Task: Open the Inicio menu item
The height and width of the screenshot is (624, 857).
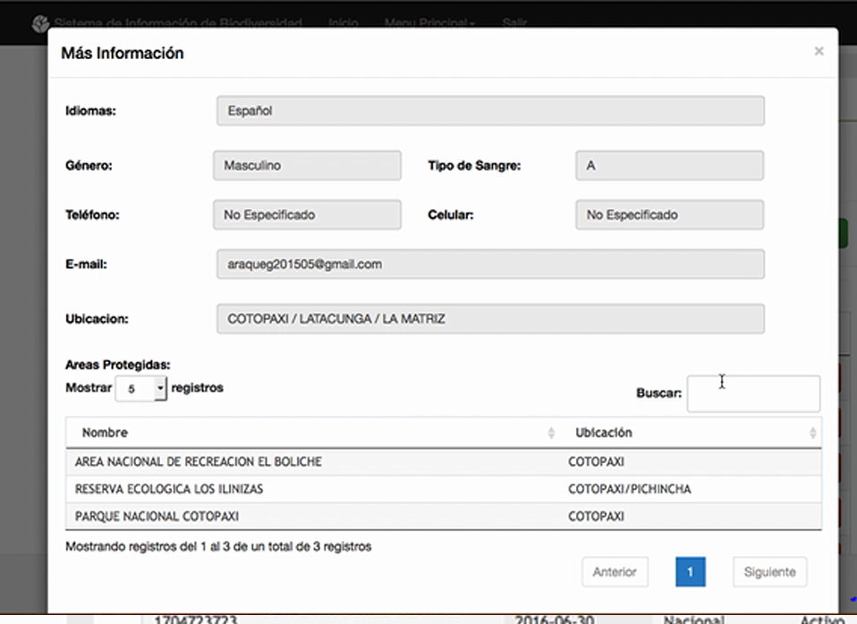Action: click(x=343, y=22)
